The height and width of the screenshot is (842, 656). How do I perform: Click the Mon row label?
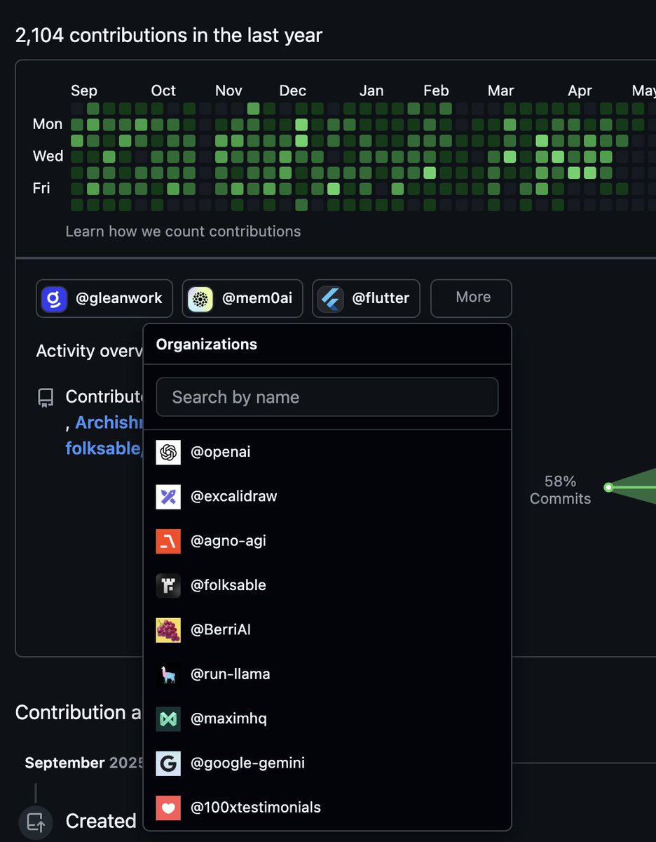click(x=48, y=124)
